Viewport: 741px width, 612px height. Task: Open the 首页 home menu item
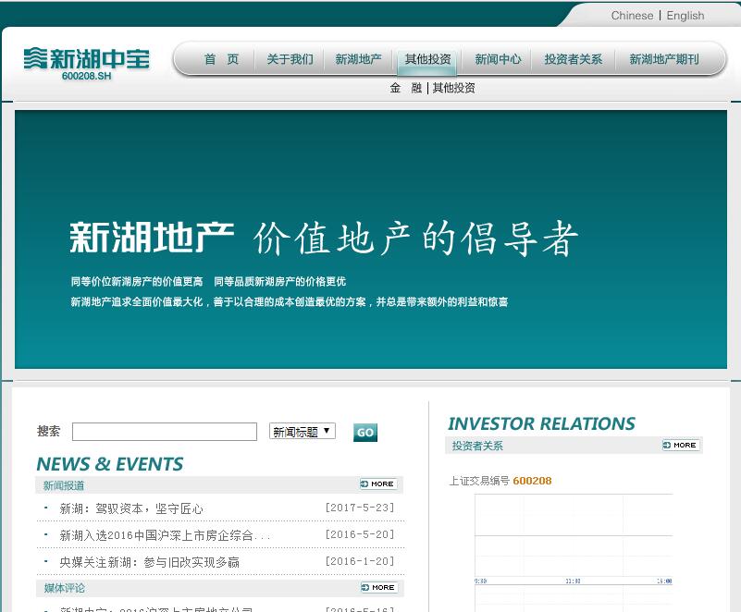click(x=221, y=59)
